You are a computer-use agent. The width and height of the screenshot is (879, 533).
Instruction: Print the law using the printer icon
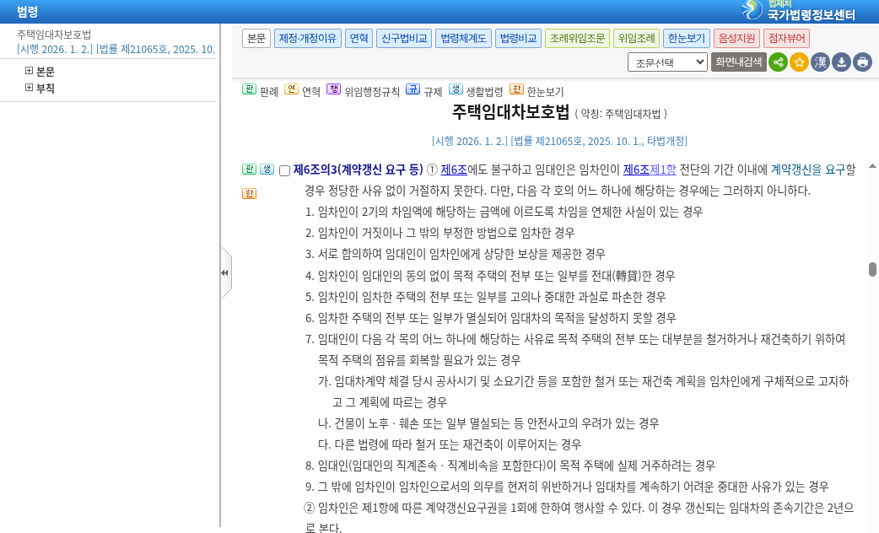point(863,62)
